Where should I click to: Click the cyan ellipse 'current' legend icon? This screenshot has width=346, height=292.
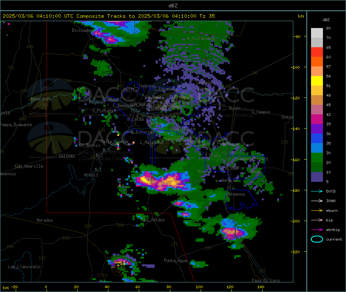[x=317, y=239]
